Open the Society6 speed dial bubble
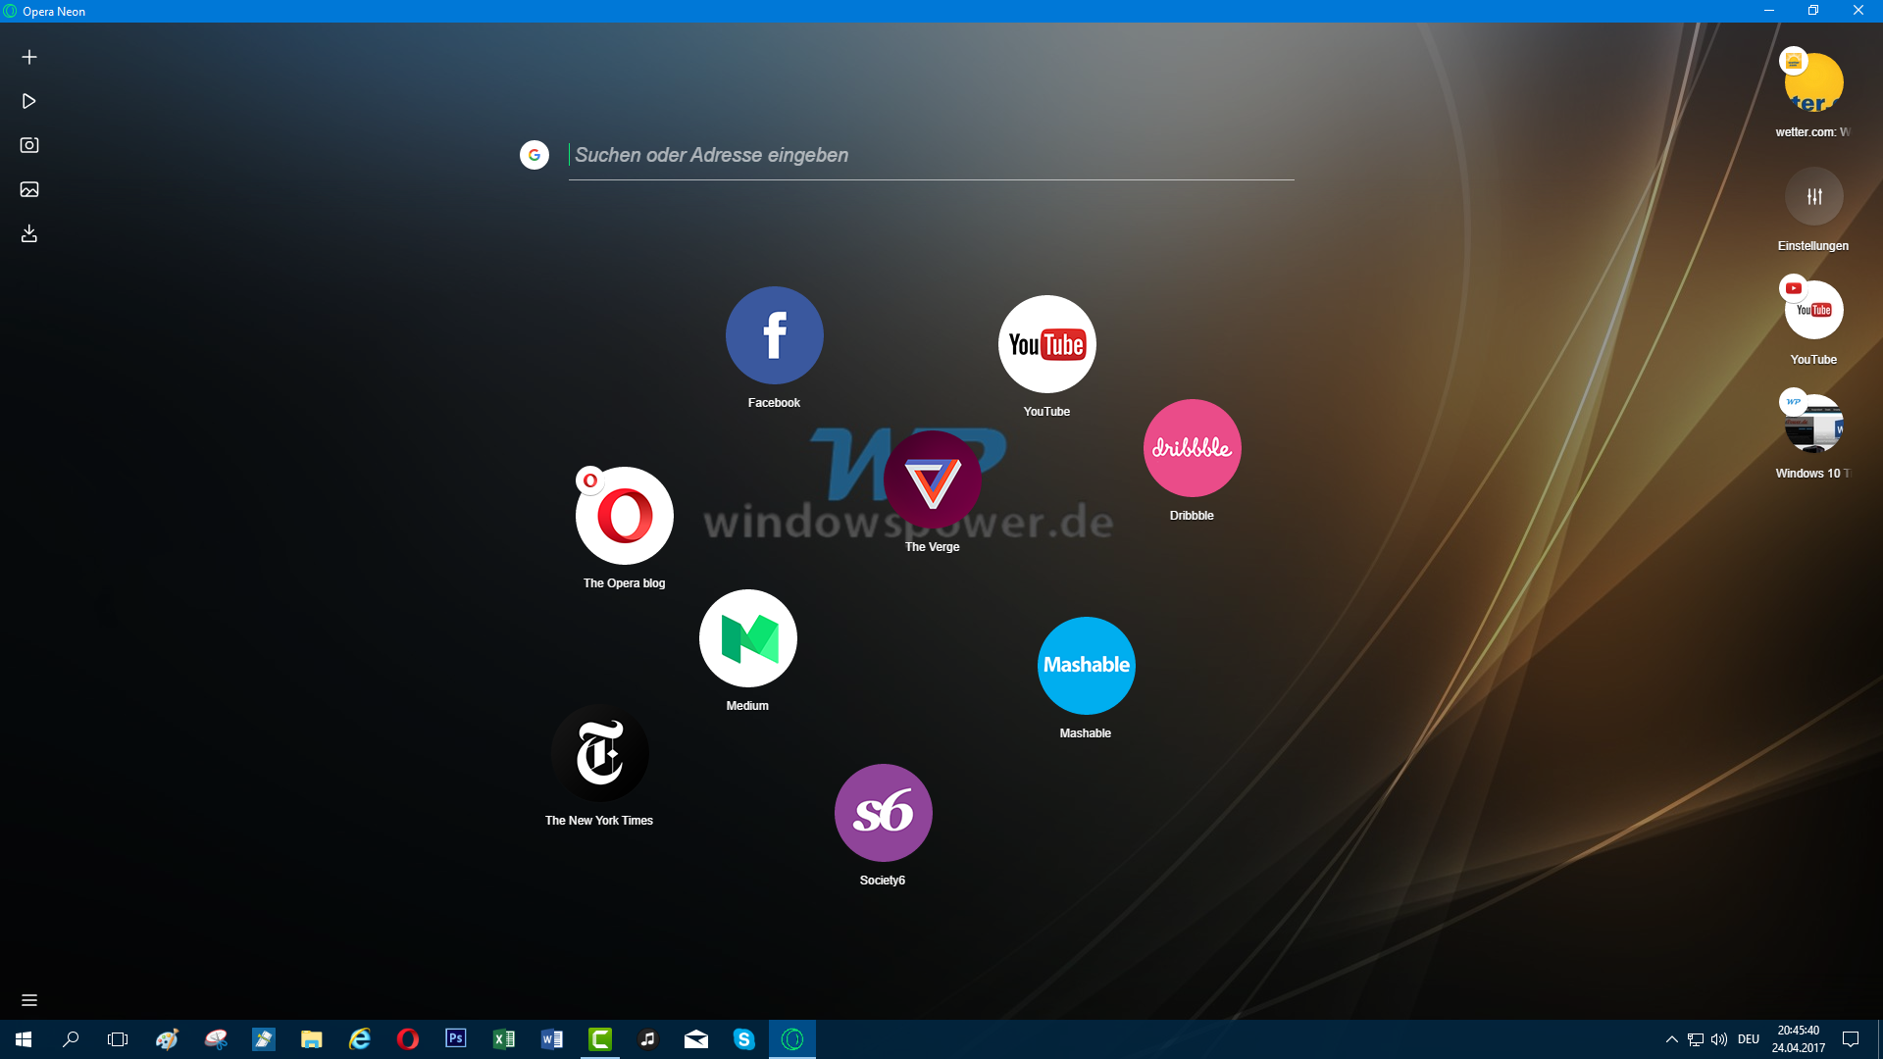 click(884, 813)
